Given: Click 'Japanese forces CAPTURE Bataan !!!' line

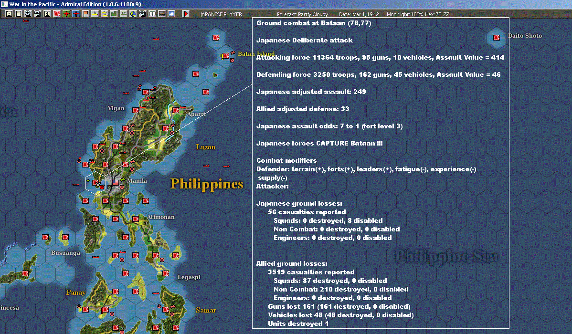Looking at the screenshot, I should 319,143.
